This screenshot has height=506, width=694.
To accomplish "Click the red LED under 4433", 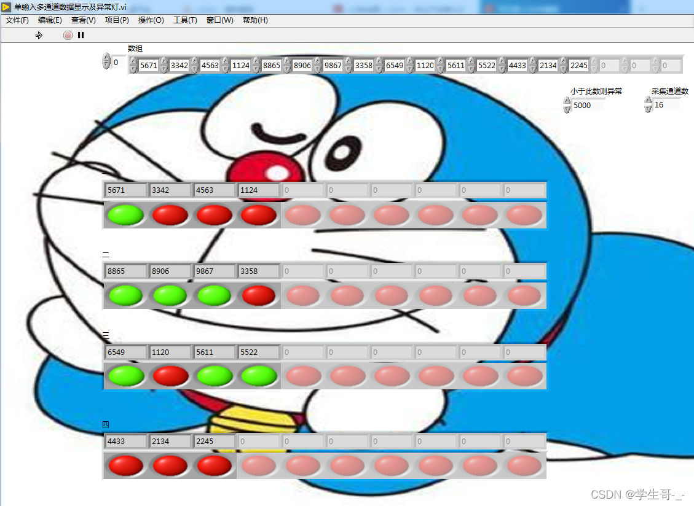I will (x=125, y=465).
